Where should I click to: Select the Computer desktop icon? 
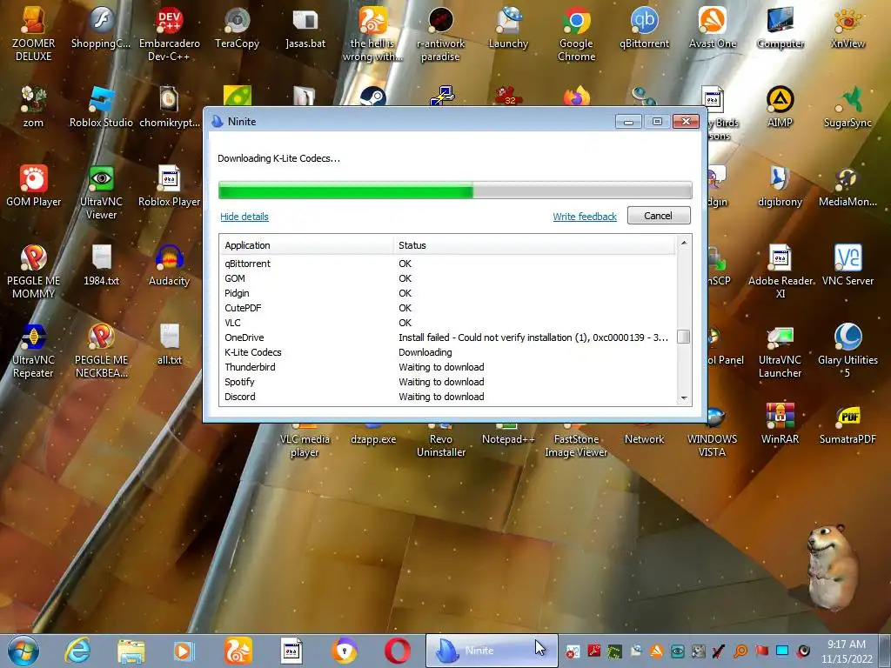tap(780, 29)
